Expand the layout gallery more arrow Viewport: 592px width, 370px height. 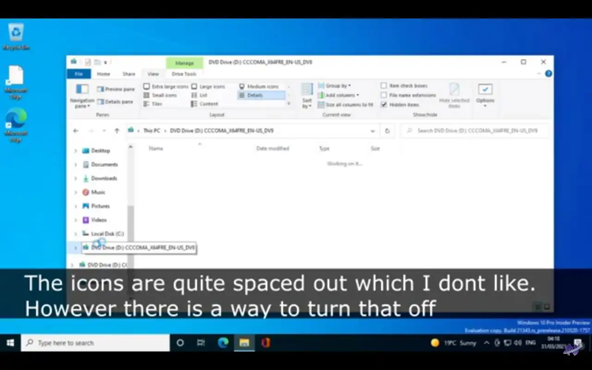[289, 104]
